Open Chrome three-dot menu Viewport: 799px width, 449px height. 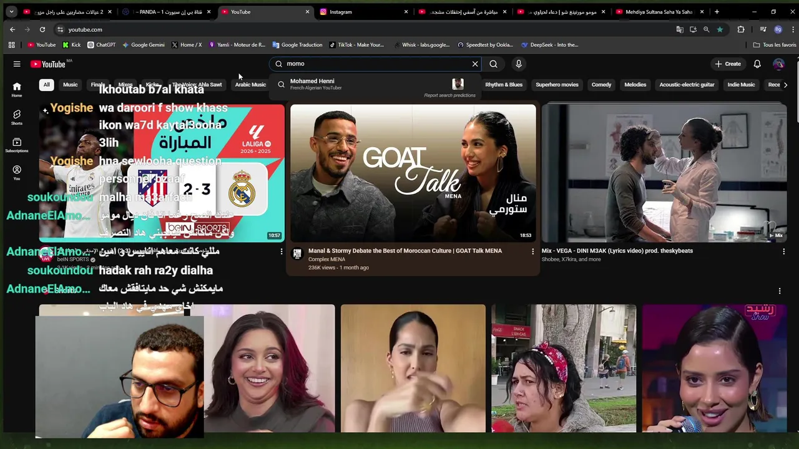pyautogui.click(x=793, y=29)
